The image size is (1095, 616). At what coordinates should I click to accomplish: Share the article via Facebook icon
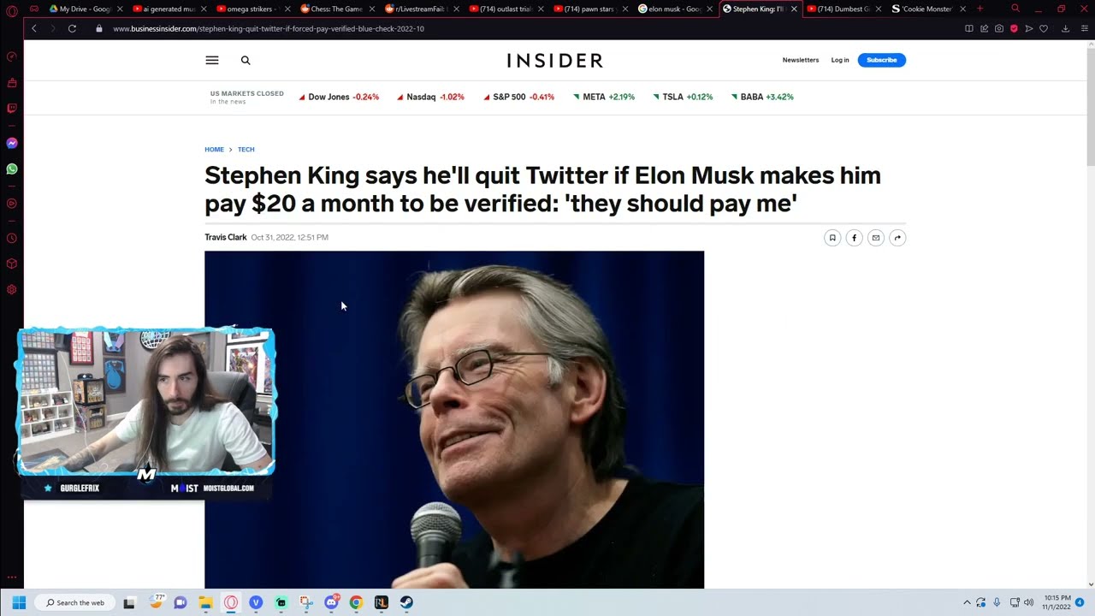point(854,238)
